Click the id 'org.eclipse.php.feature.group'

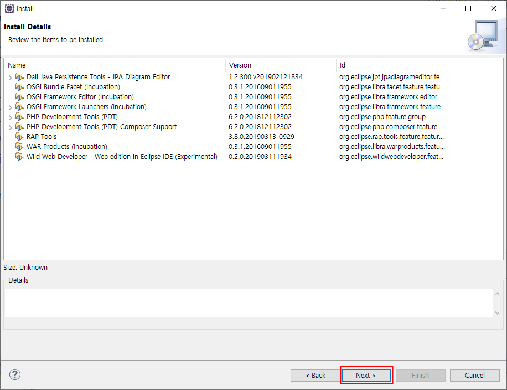coord(382,117)
